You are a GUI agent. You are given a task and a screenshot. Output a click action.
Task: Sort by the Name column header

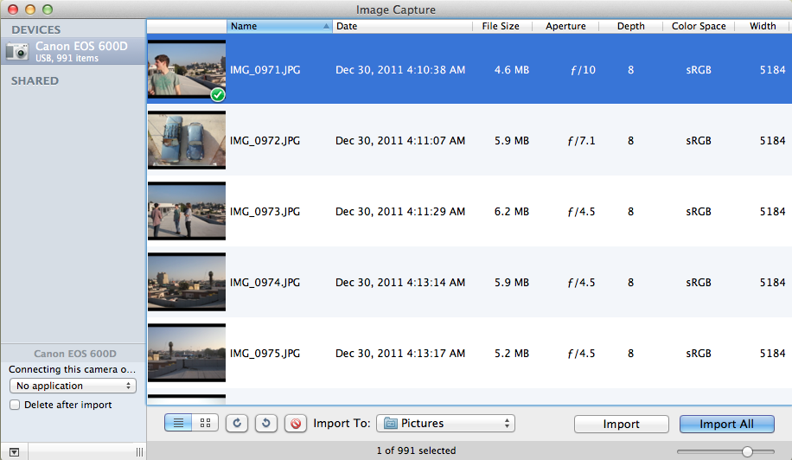point(278,26)
